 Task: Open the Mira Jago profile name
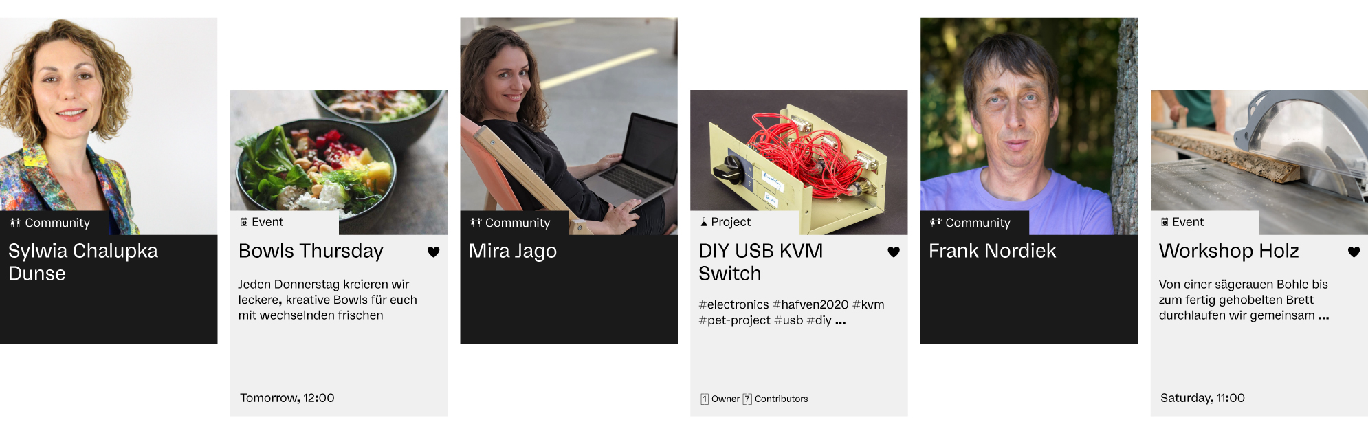pyautogui.click(x=513, y=252)
